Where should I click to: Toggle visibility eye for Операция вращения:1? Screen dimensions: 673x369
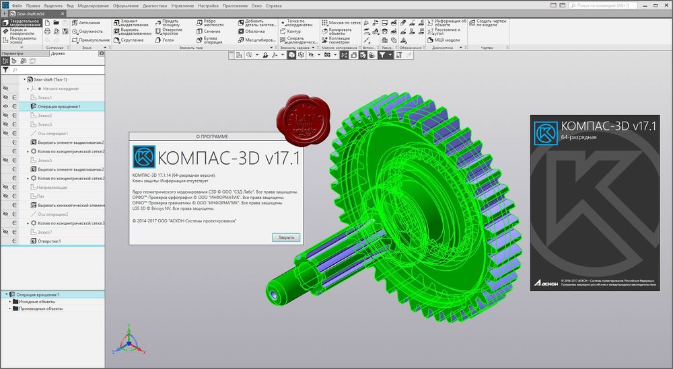tap(5, 106)
